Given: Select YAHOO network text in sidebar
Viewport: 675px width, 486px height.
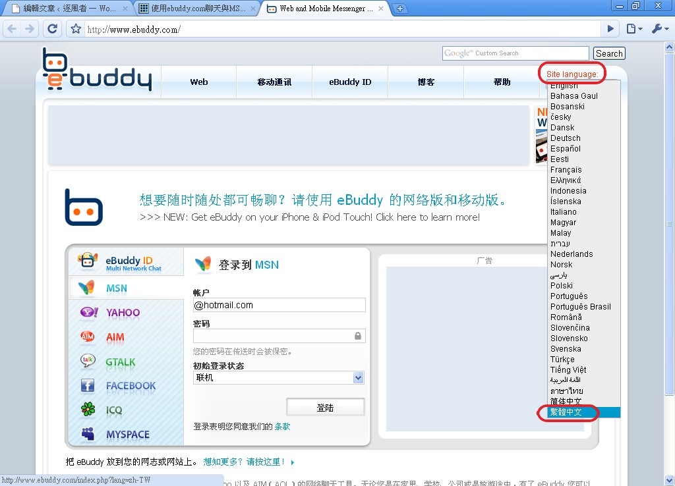Looking at the screenshot, I should 123,312.
